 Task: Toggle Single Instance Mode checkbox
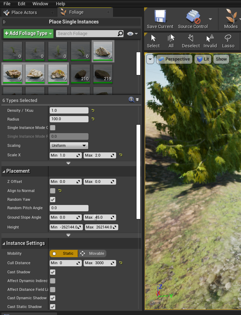tap(52, 128)
